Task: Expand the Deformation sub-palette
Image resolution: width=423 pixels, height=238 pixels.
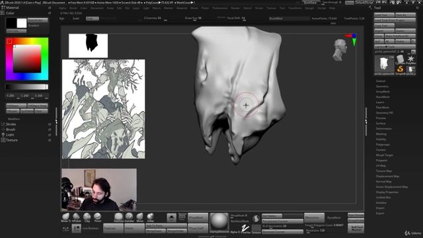Action: tap(384, 129)
